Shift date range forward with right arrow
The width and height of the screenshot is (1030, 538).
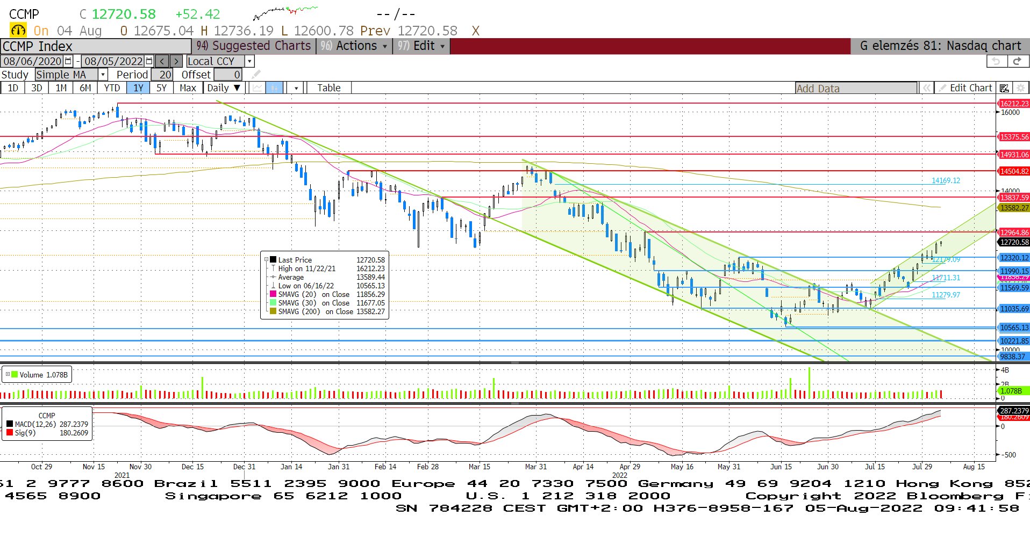[x=176, y=61]
